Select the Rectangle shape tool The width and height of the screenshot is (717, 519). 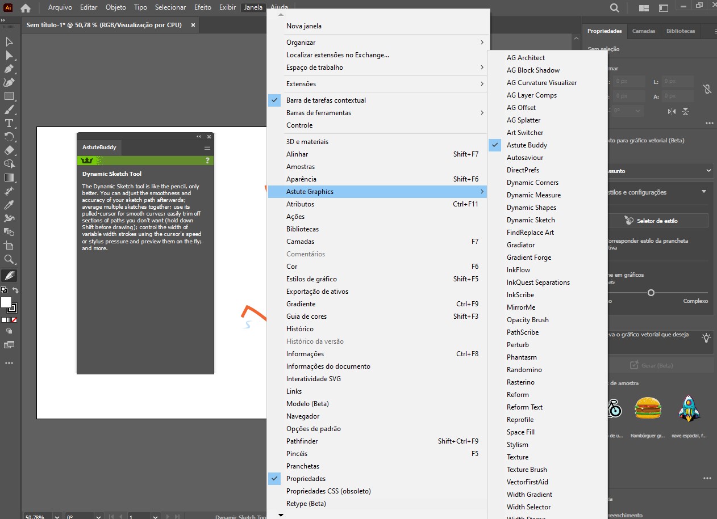9,95
